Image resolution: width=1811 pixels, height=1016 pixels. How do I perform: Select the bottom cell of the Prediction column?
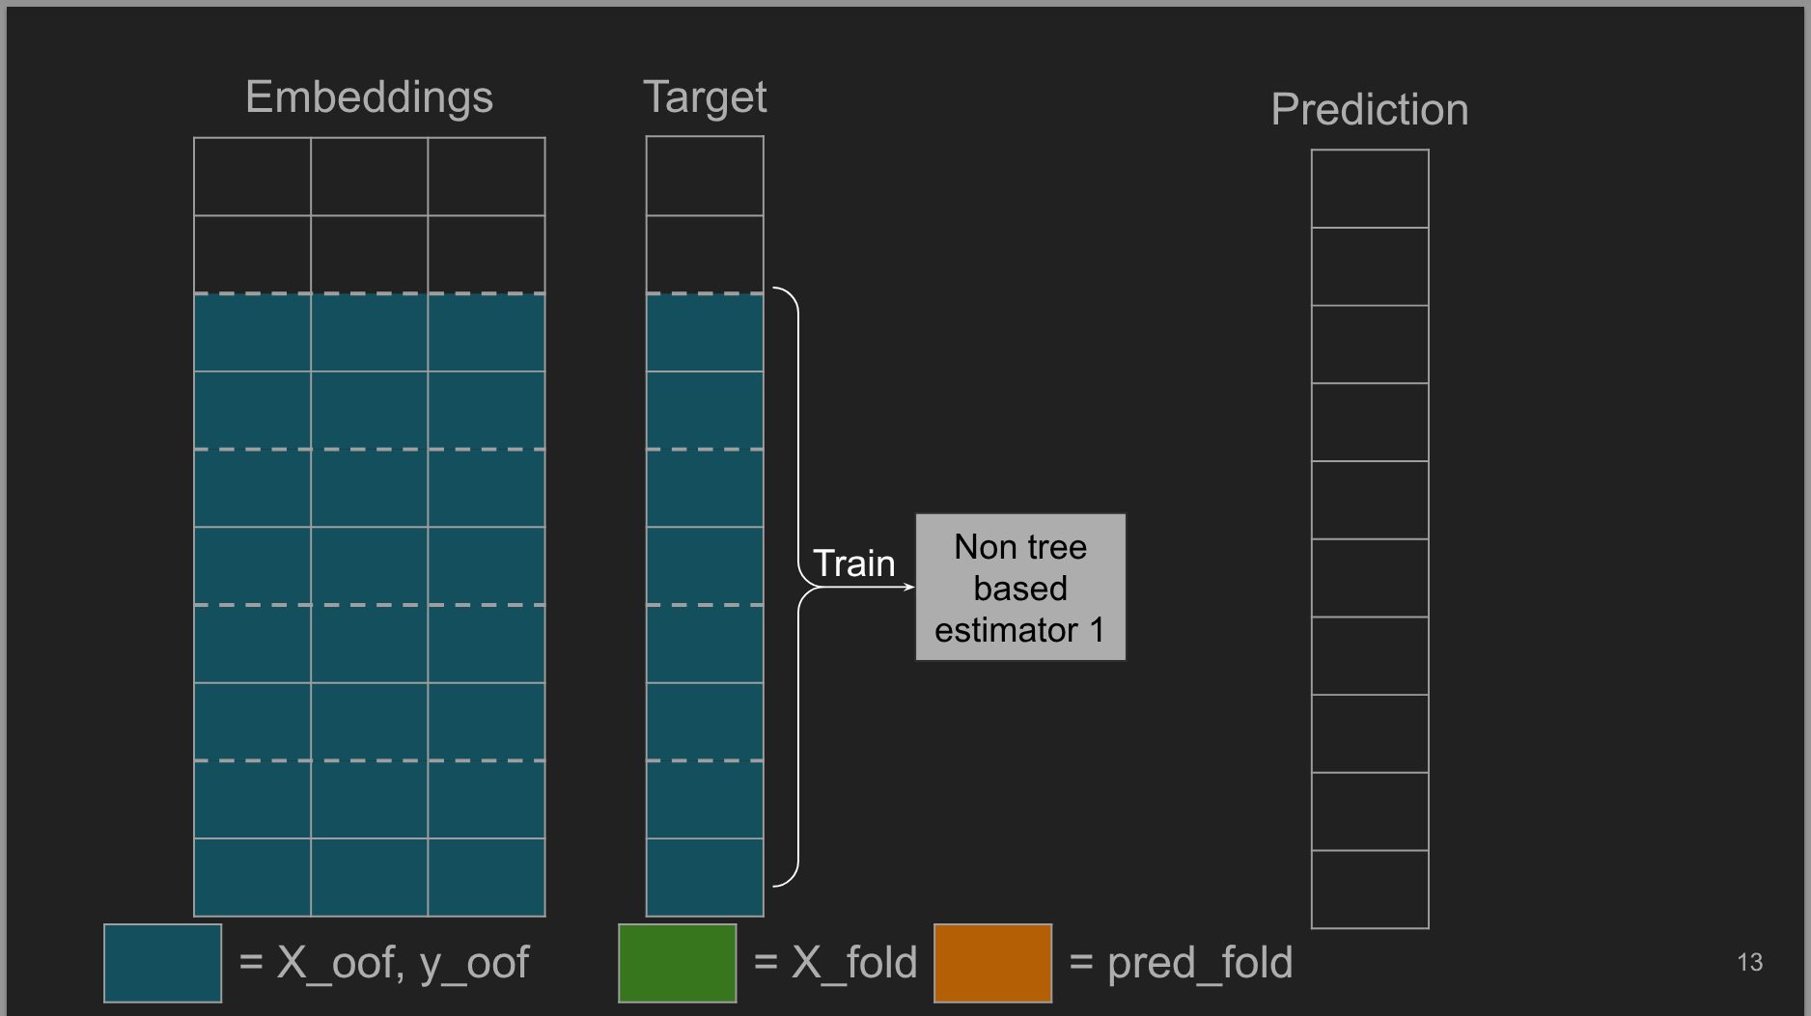(1370, 890)
